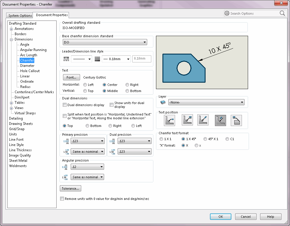The width and height of the screenshot is (290, 226).
Task: Expand the Views tree node
Action: pos(11,108)
